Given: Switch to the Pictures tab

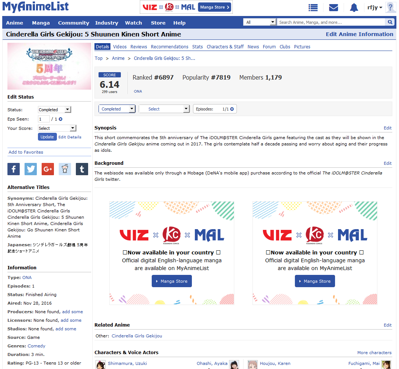Looking at the screenshot, I should tap(302, 47).
